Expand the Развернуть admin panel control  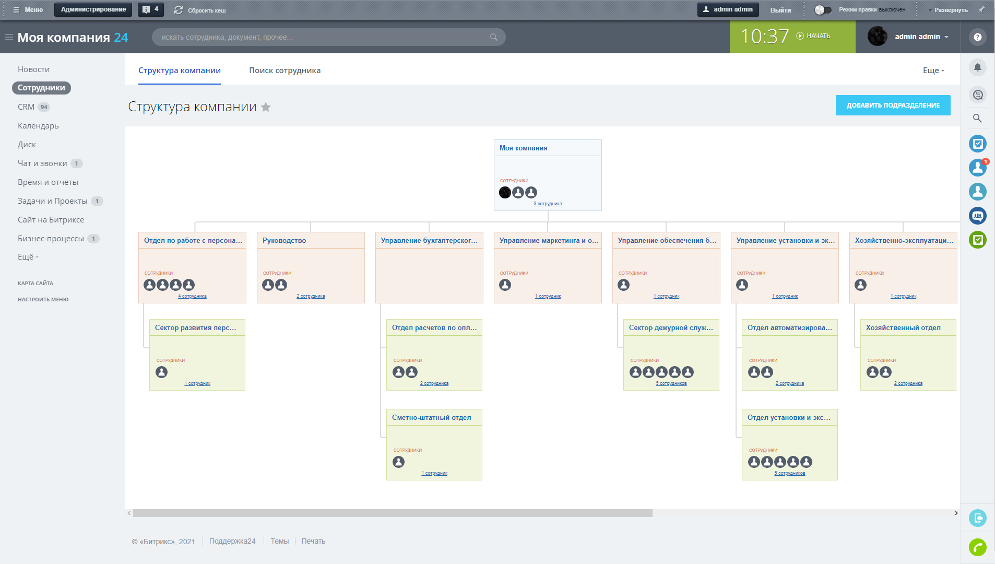947,10
